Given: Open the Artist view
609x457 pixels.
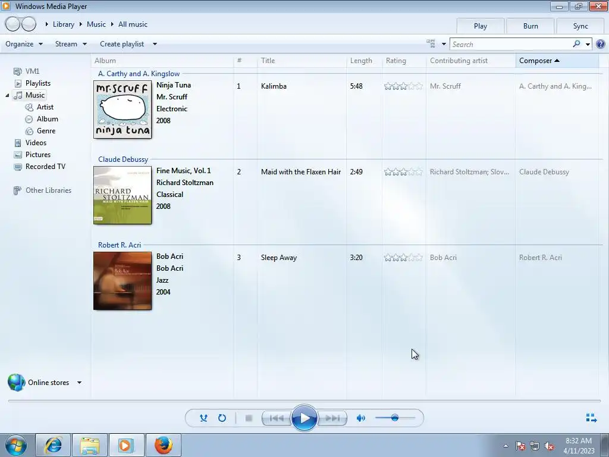Looking at the screenshot, I should (45, 107).
